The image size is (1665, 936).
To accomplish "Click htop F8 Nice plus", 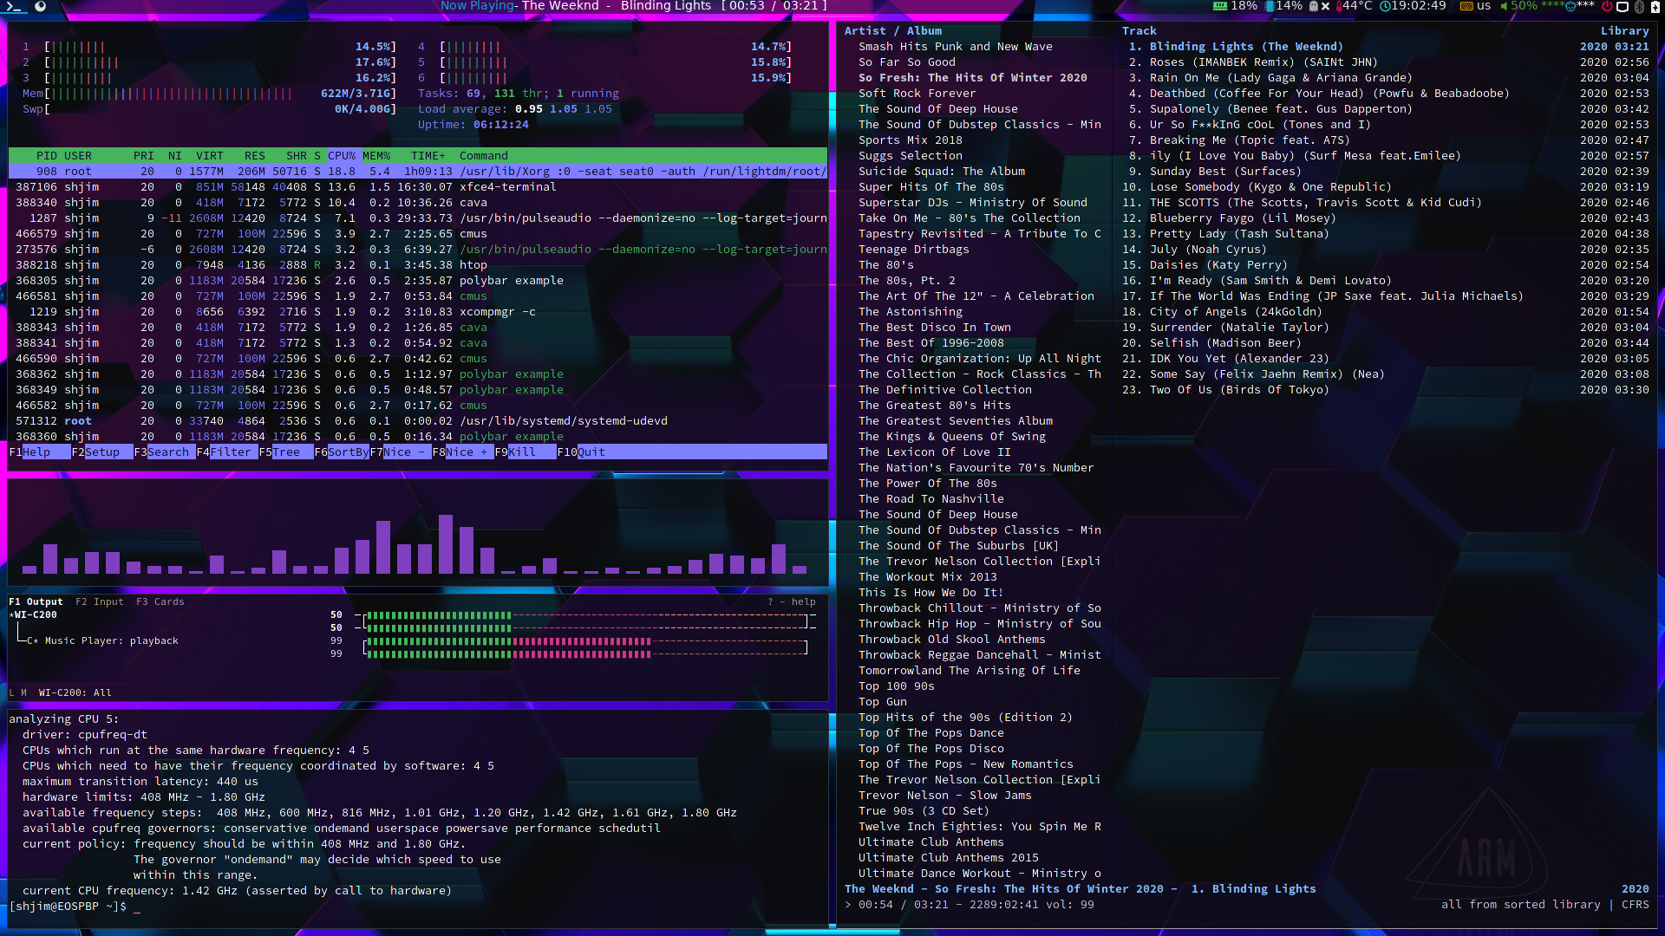I will pos(463,452).
